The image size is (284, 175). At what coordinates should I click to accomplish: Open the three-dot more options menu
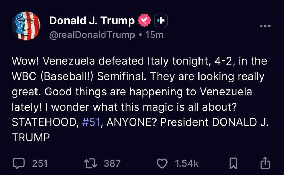(x=265, y=26)
